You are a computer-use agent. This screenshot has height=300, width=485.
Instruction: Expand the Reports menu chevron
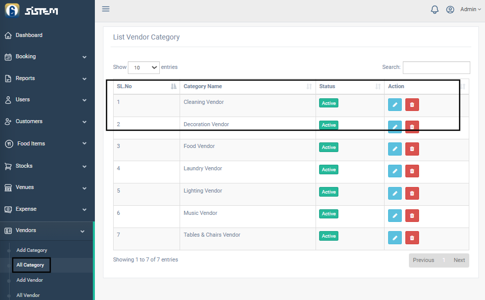84,79
